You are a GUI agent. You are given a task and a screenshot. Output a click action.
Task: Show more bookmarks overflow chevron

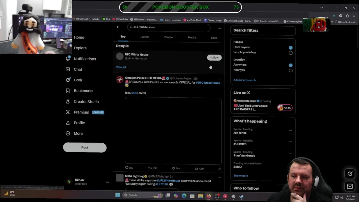[x=332, y=22]
